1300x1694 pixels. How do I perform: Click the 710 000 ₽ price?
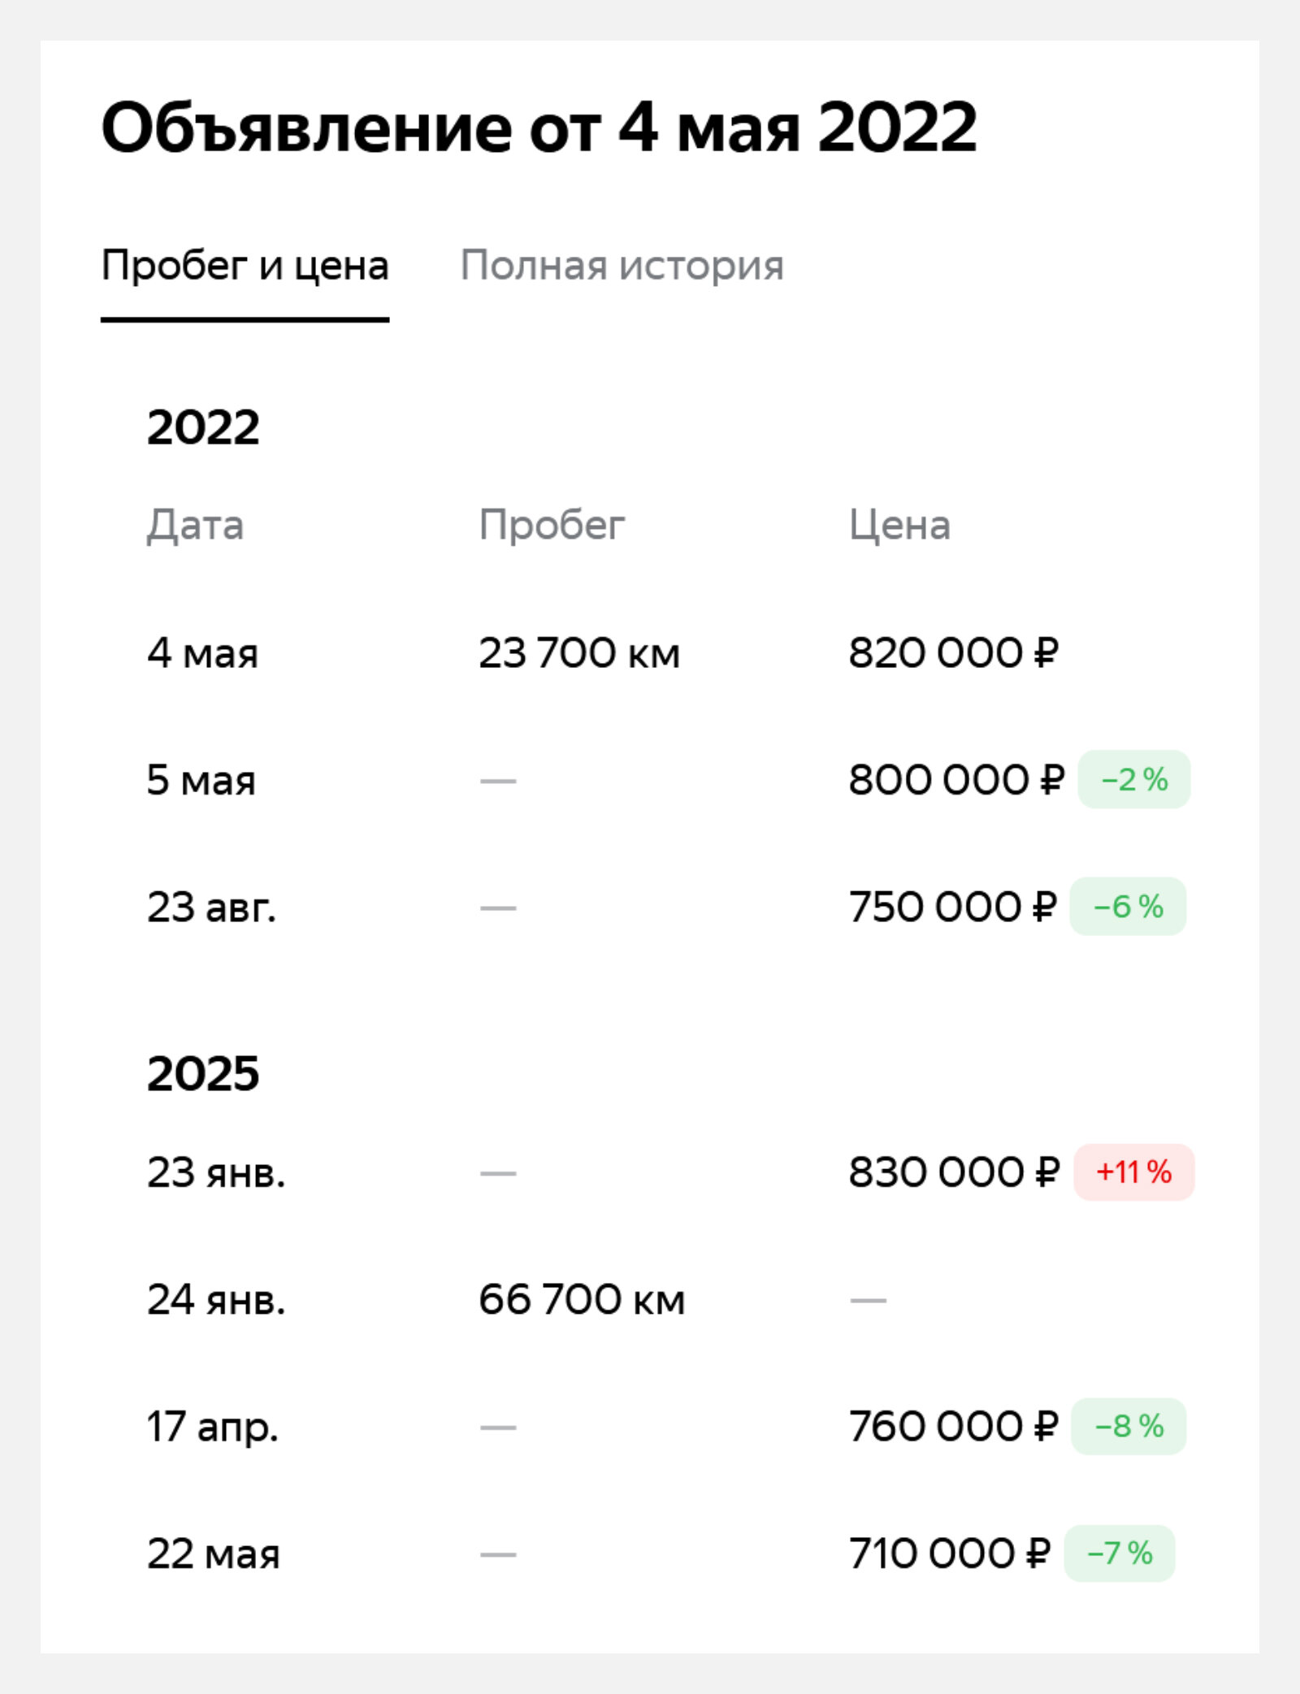click(x=950, y=1553)
